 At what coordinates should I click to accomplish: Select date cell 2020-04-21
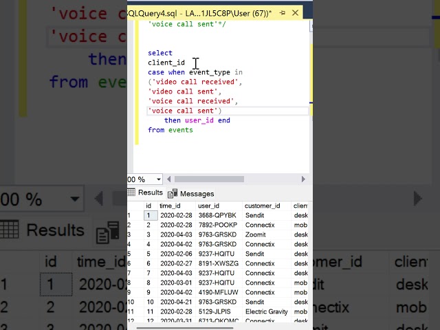(176, 302)
